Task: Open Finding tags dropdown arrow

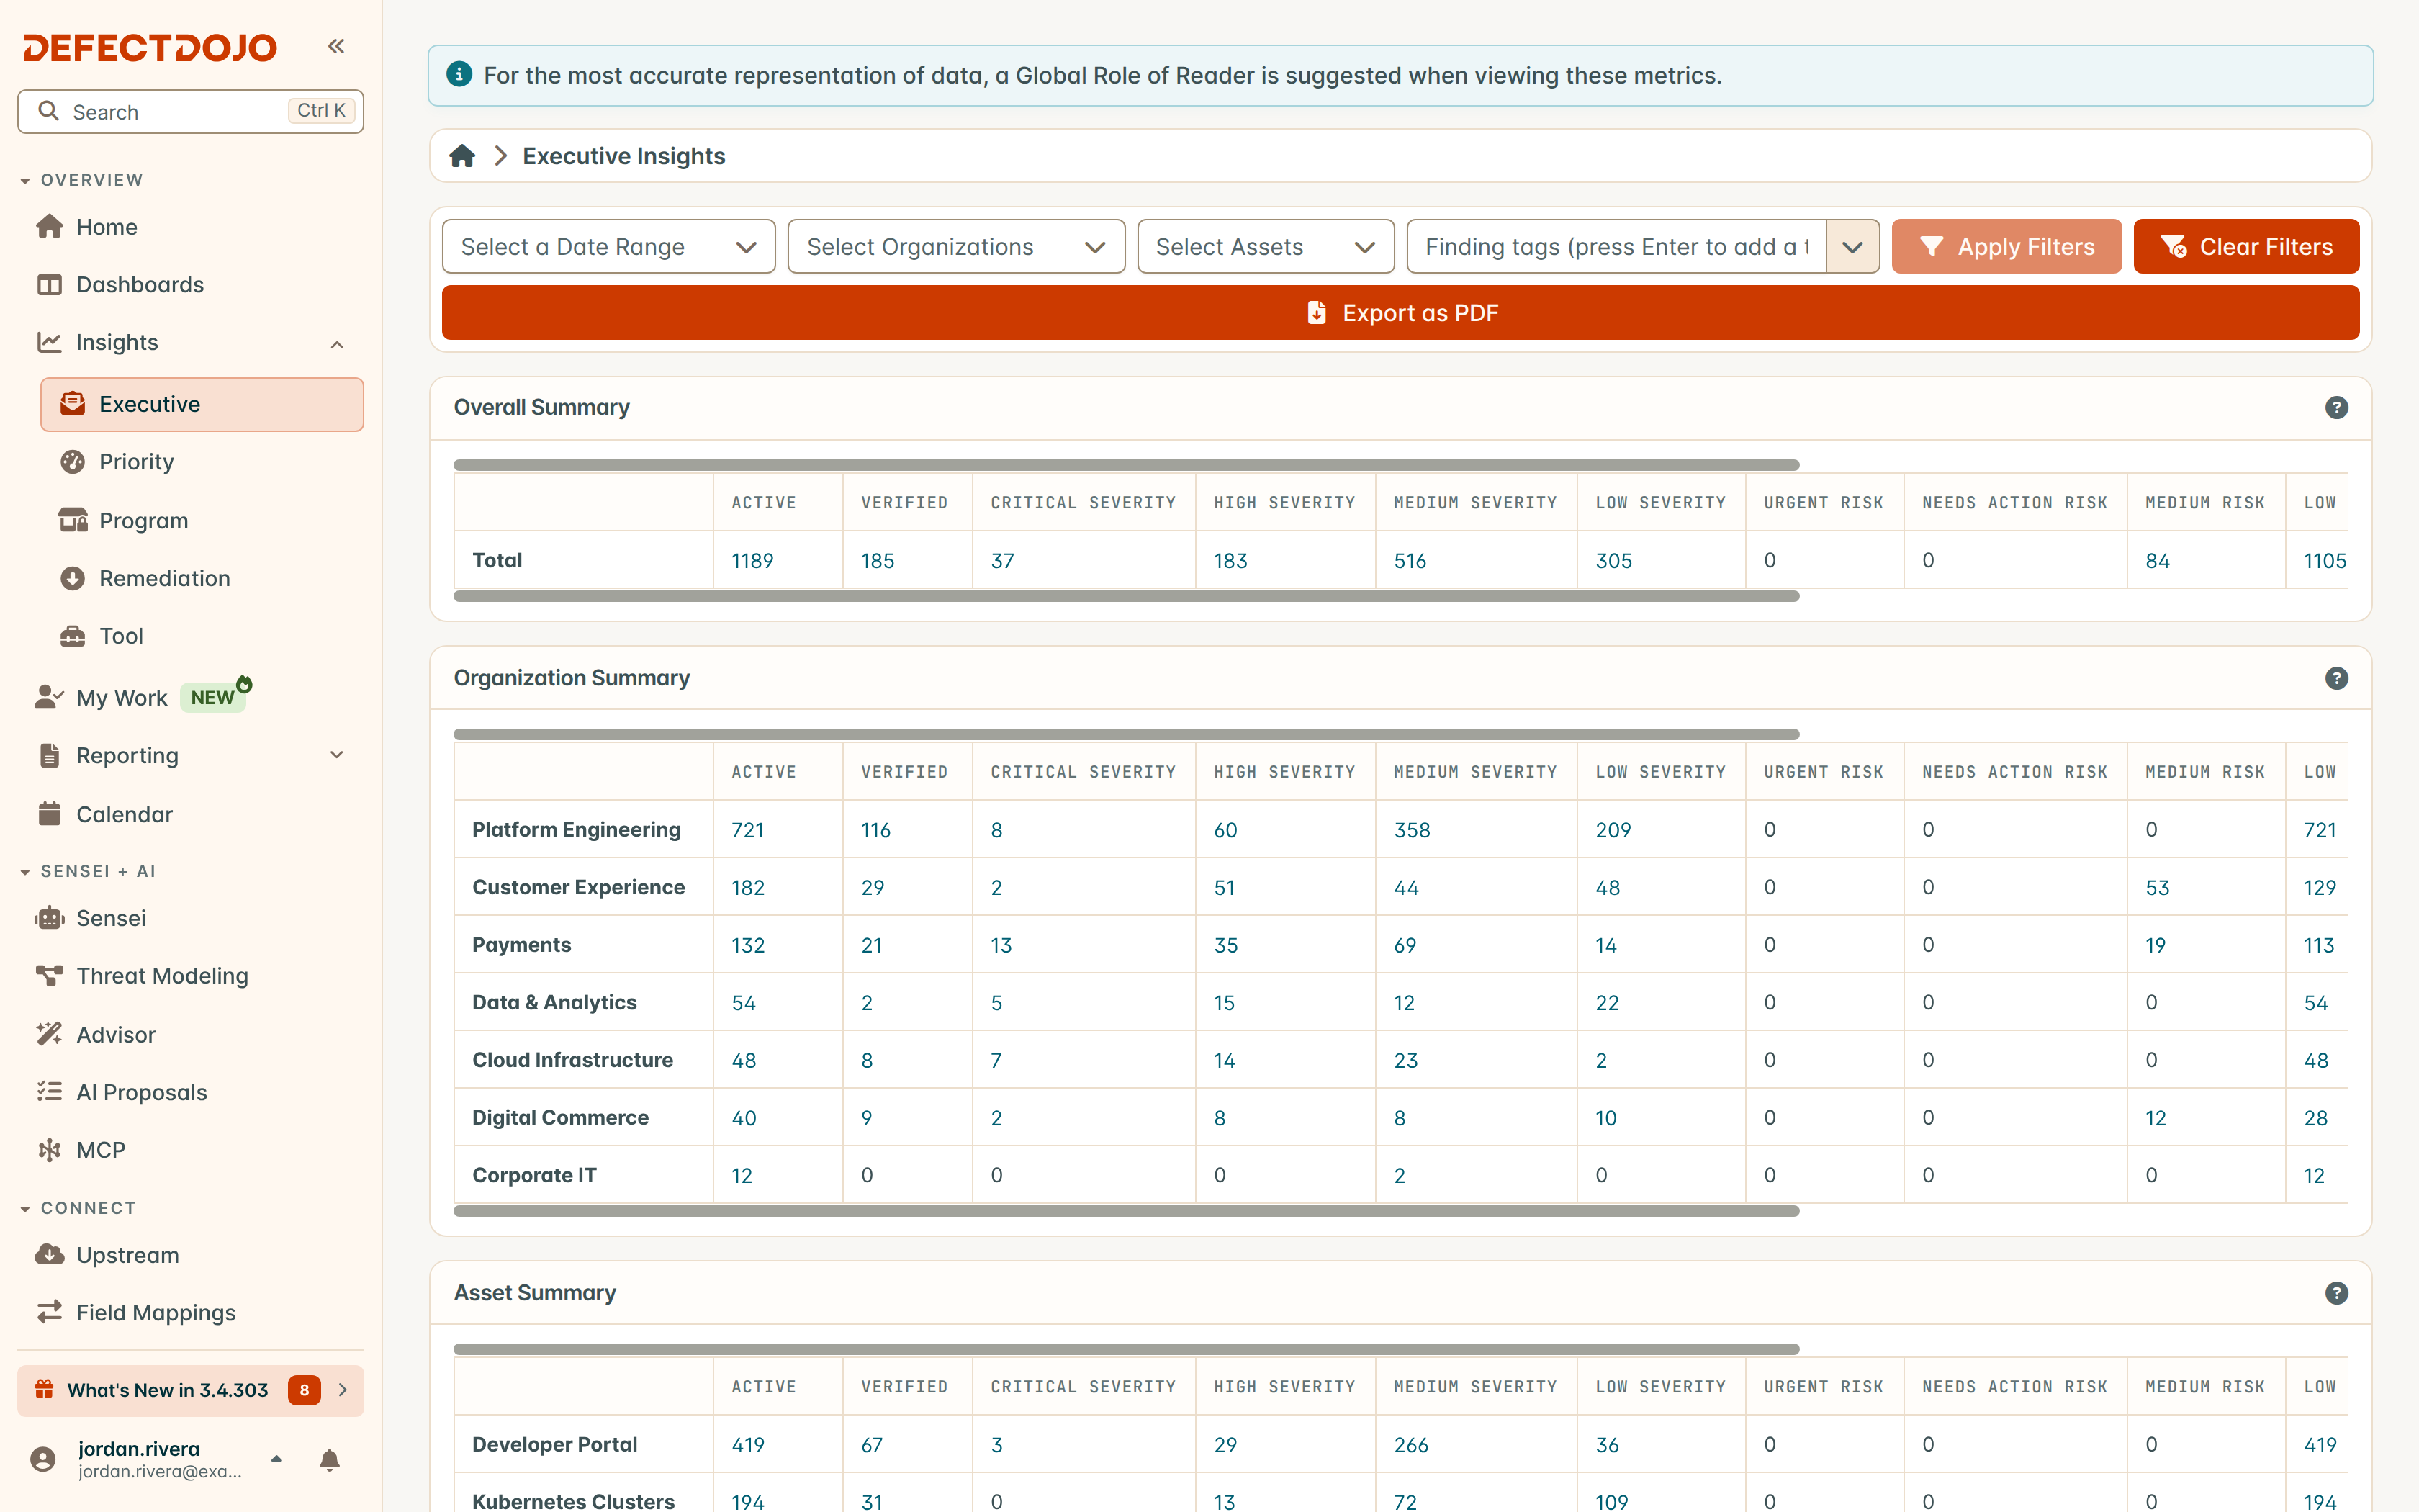Action: 1852,246
